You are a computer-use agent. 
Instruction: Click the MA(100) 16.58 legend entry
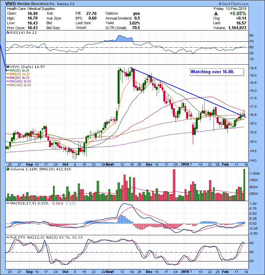(19, 85)
